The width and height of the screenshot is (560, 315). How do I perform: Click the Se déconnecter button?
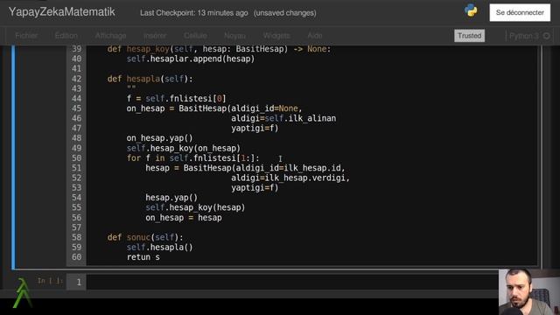click(520, 12)
